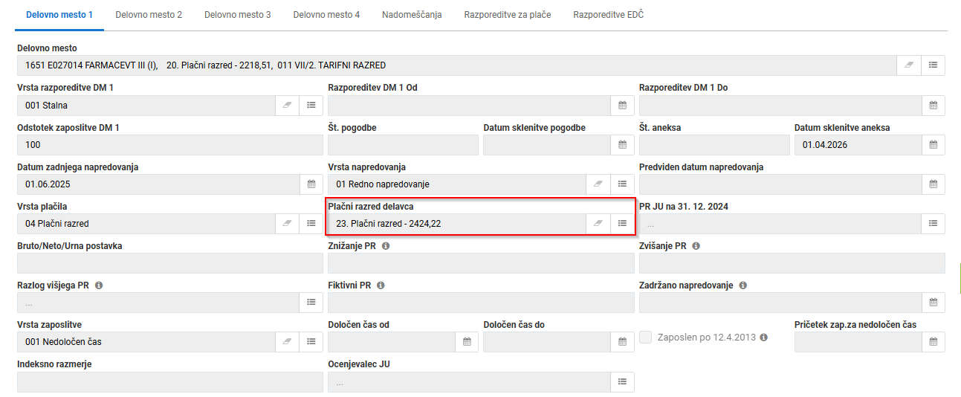The height and width of the screenshot is (397, 961).
Task: Click info icon beside Zadržano napredovanje
Action: click(x=743, y=285)
